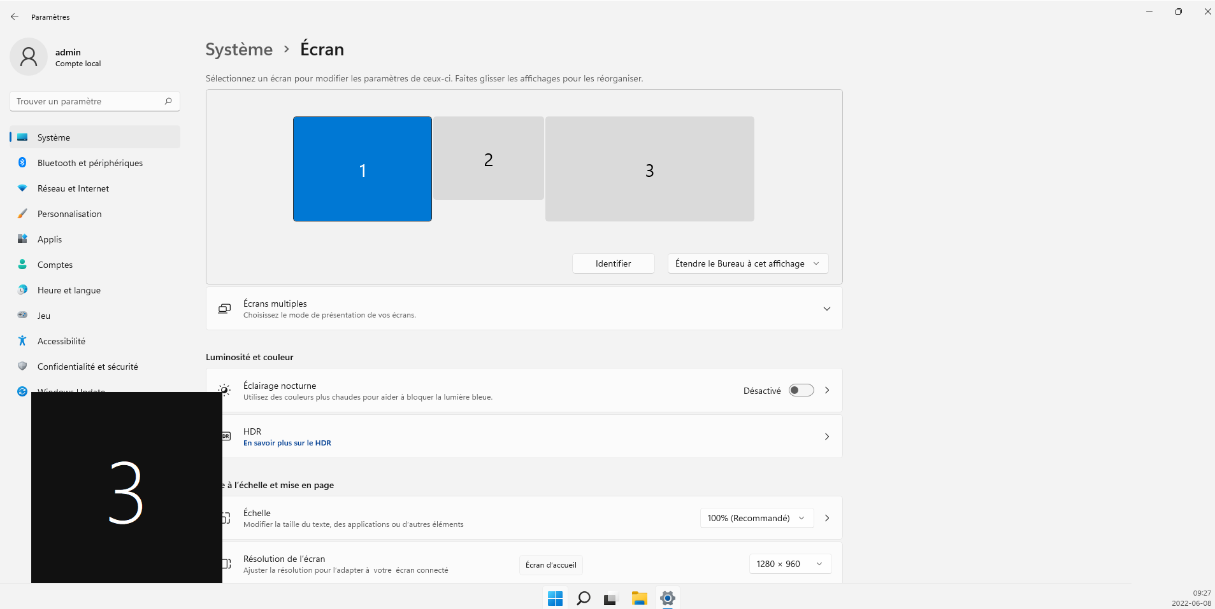1215x609 pixels.
Task: Click the Identifier button
Action: coord(612,263)
